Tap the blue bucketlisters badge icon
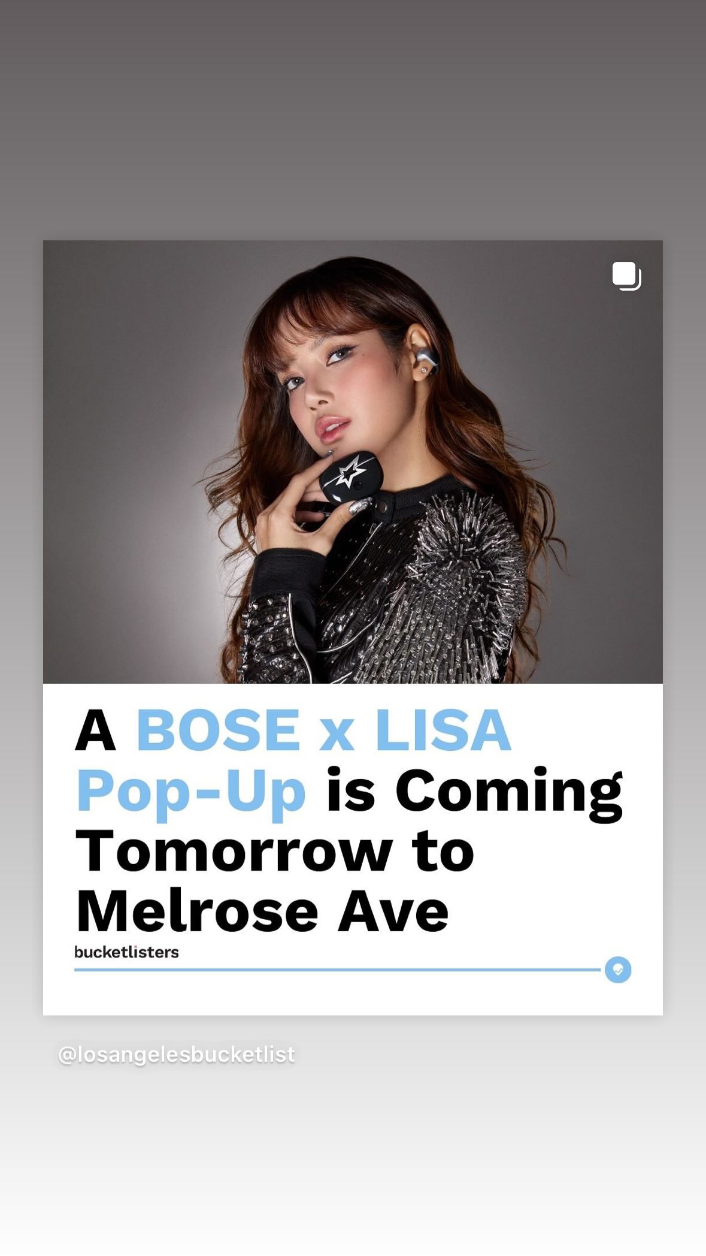Screen dimensions: 706x1256 618,969
